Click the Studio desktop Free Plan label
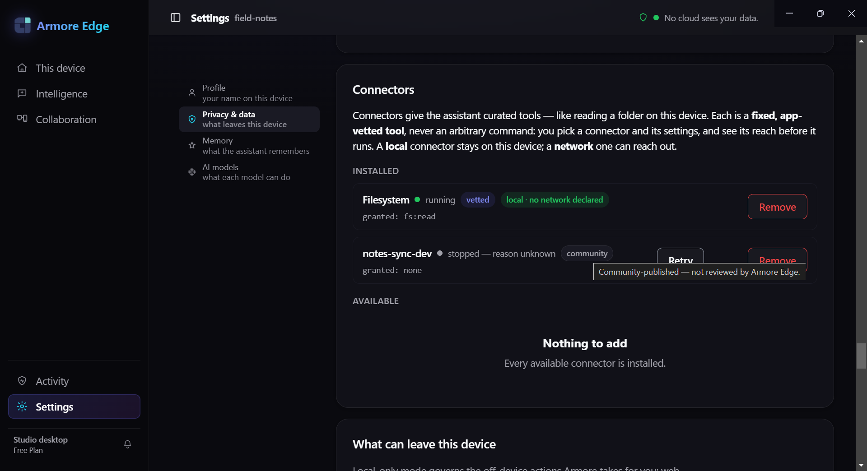This screenshot has width=867, height=471. (41, 444)
